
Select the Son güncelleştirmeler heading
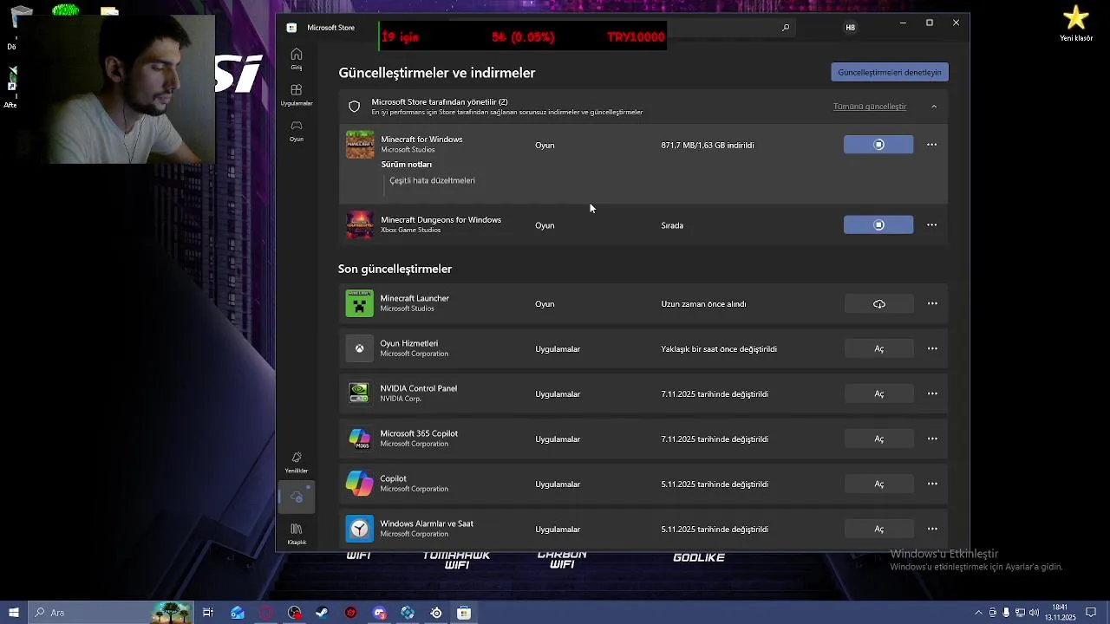[x=395, y=270]
